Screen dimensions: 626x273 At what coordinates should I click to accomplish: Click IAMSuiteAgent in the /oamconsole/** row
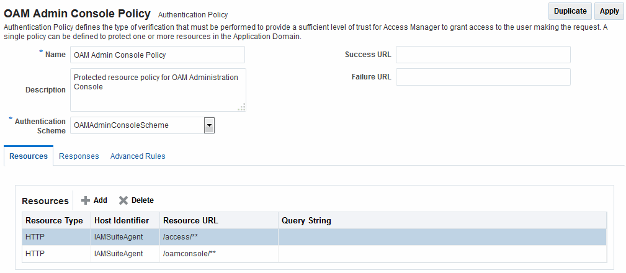pos(118,253)
